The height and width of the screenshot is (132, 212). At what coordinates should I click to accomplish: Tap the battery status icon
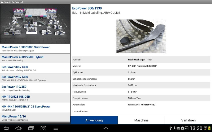pos(209,128)
